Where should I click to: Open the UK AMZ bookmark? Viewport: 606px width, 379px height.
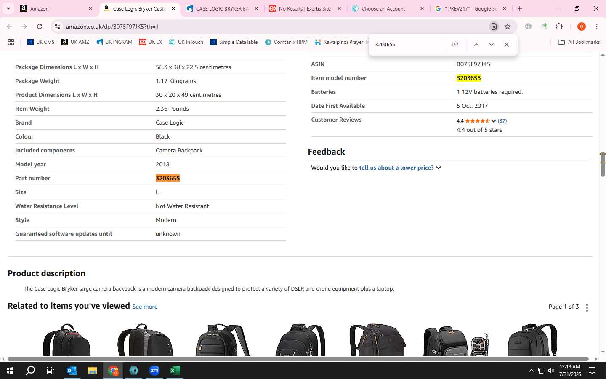(75, 42)
